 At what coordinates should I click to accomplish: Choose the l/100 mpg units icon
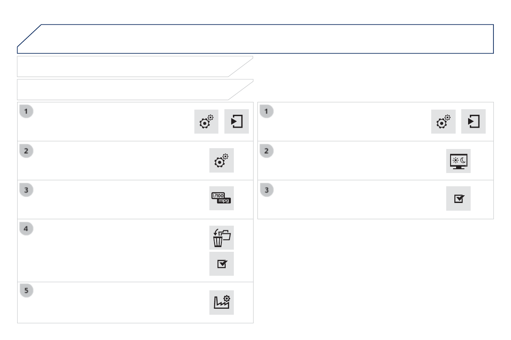[221, 198]
